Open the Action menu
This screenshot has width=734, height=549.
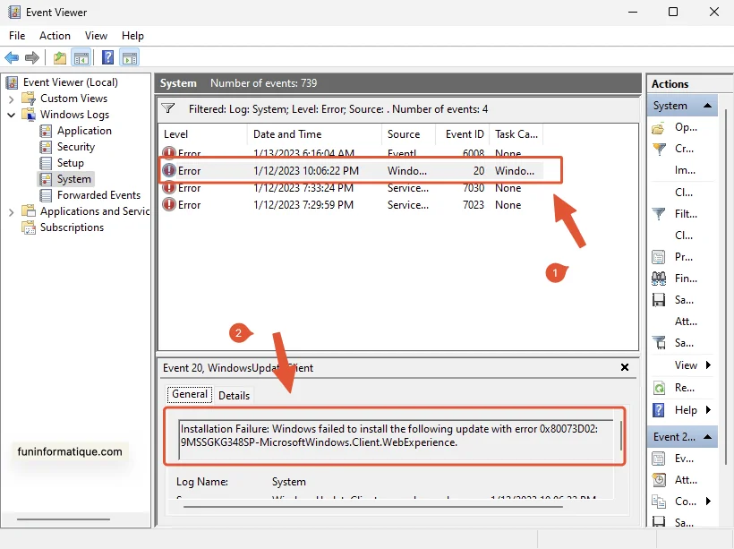[55, 35]
